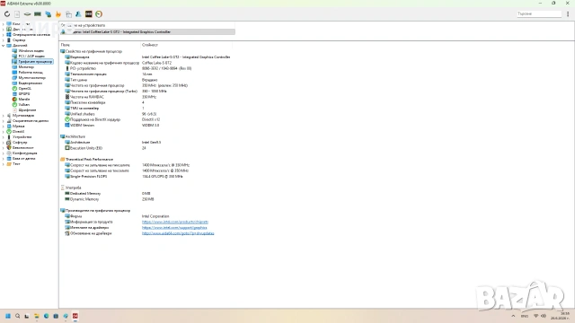
Task: Click the Vulkan tree icon
Action: (x=14, y=104)
